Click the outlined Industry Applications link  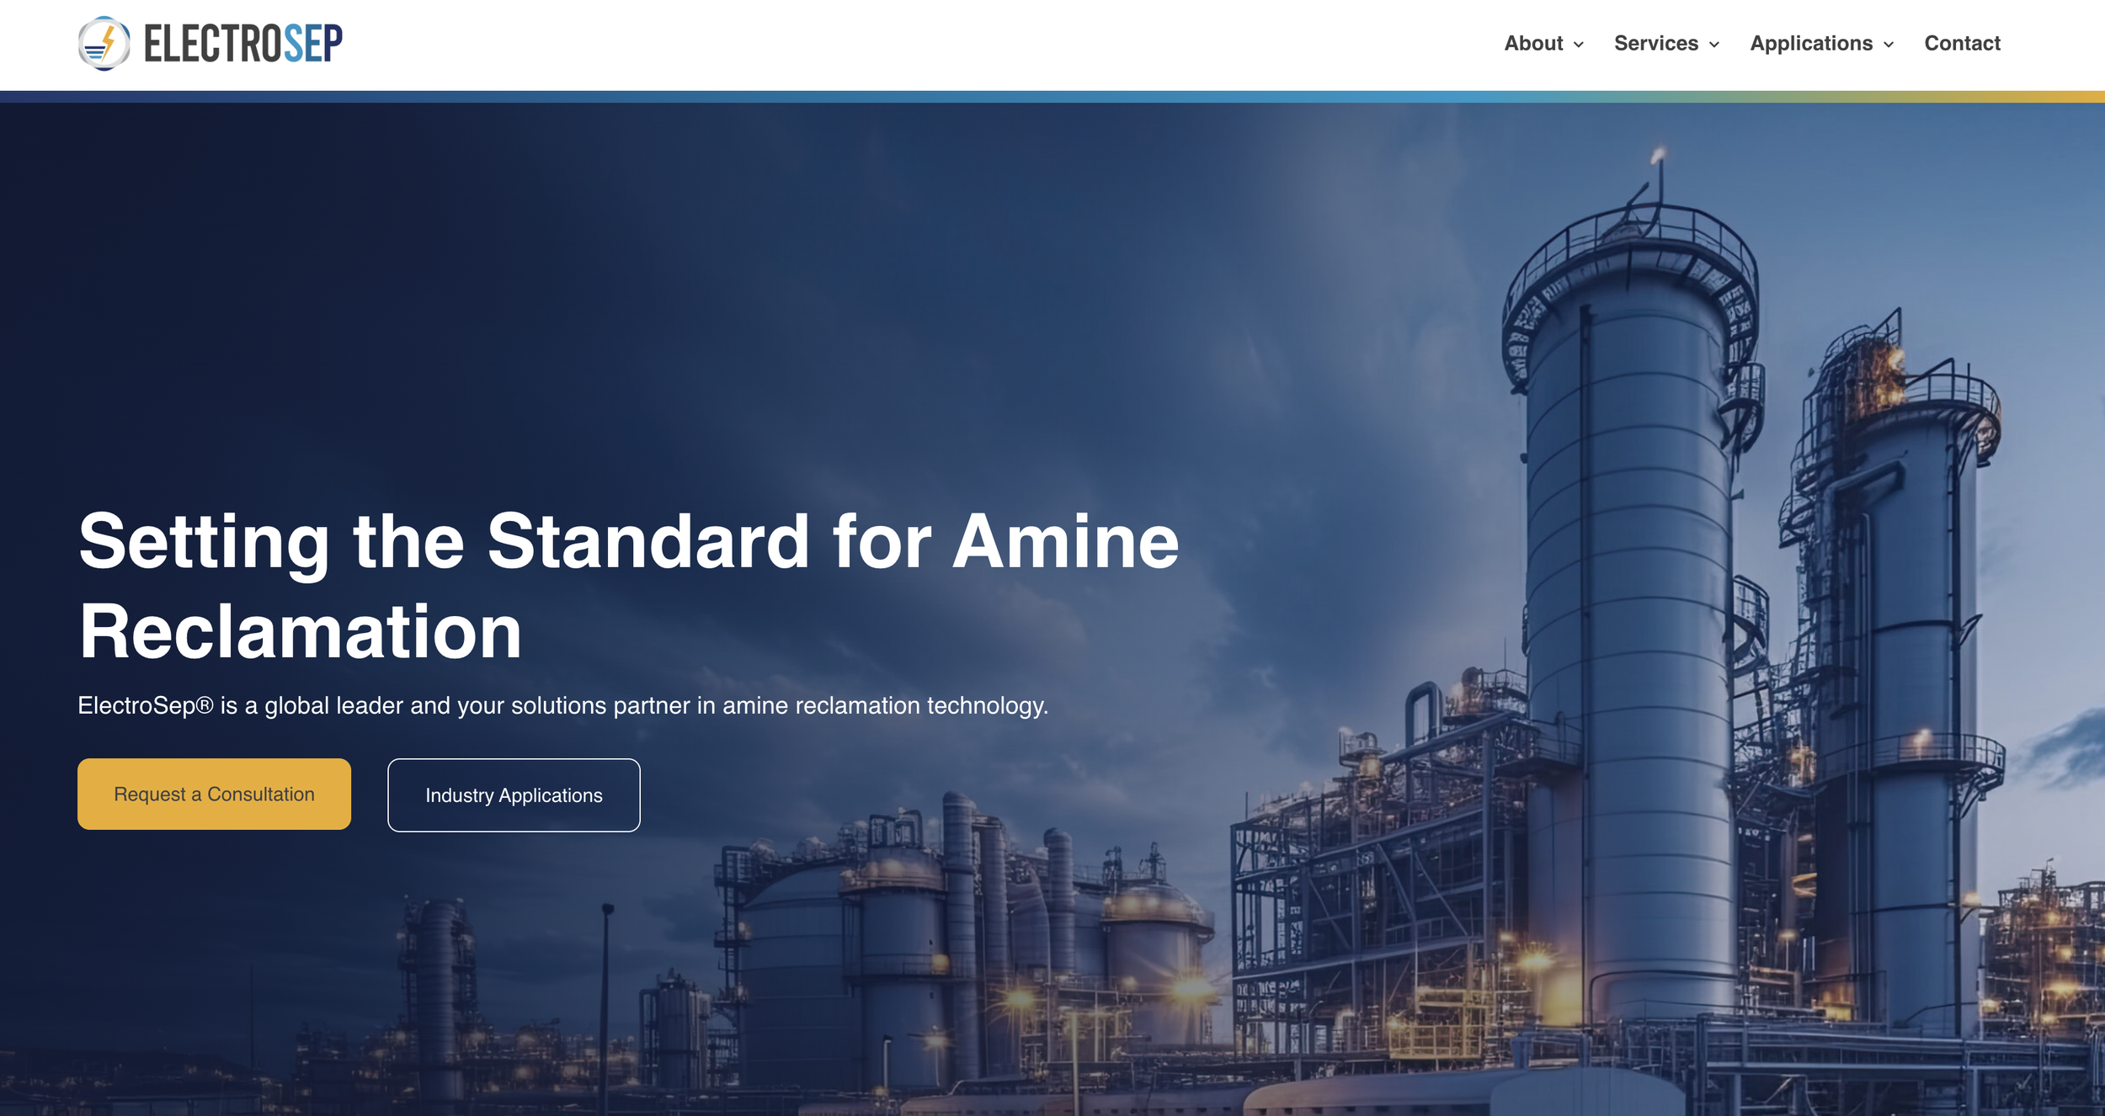[514, 794]
